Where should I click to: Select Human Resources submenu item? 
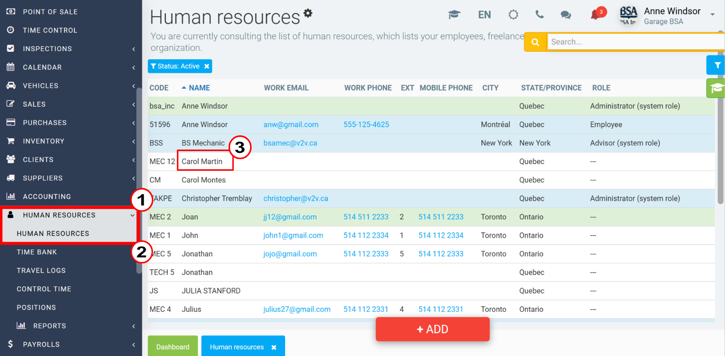tap(53, 234)
